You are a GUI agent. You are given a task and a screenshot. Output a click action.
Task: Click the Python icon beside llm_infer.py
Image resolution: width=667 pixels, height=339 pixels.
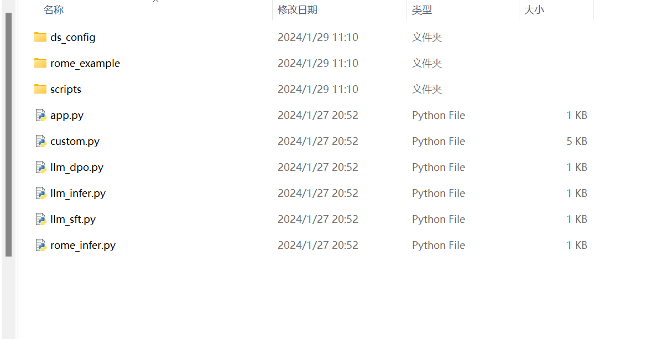pos(40,193)
